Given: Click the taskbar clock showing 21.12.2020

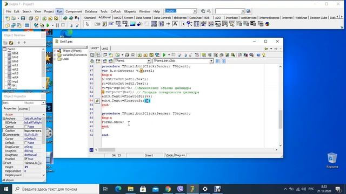Looking at the screenshot, I should 324,189.
